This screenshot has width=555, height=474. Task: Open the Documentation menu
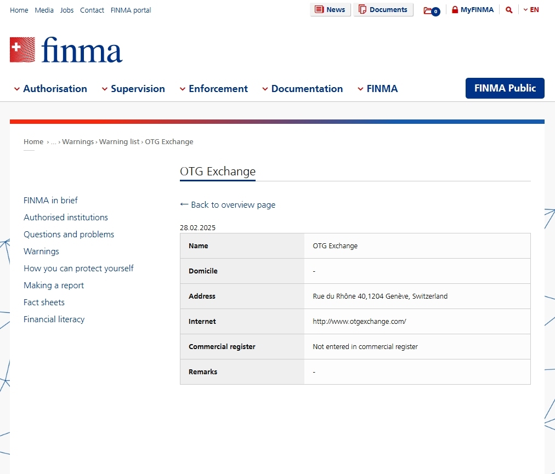coord(303,89)
